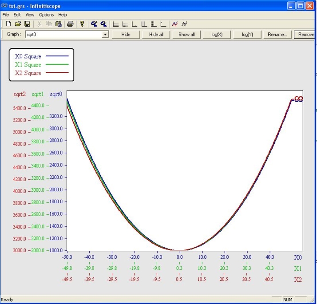Click the red X2 Square legend line
This screenshot has width=317, height=304.
pyautogui.click(x=57, y=73)
